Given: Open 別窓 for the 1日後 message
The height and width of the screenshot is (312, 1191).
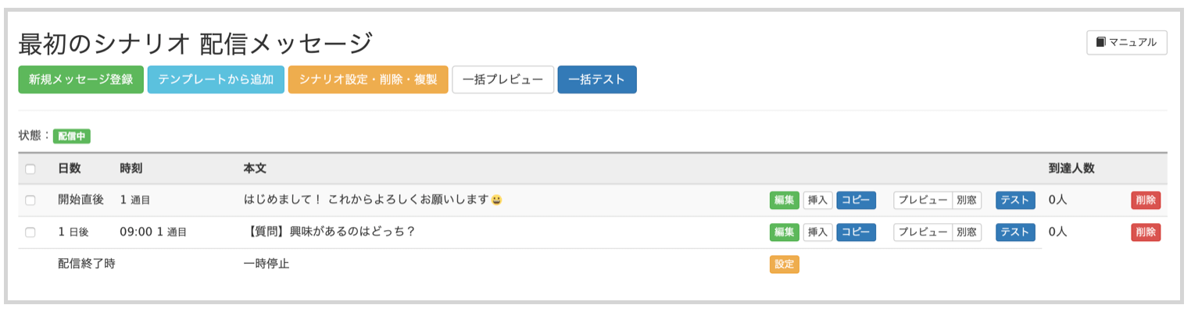Looking at the screenshot, I should click(x=967, y=232).
